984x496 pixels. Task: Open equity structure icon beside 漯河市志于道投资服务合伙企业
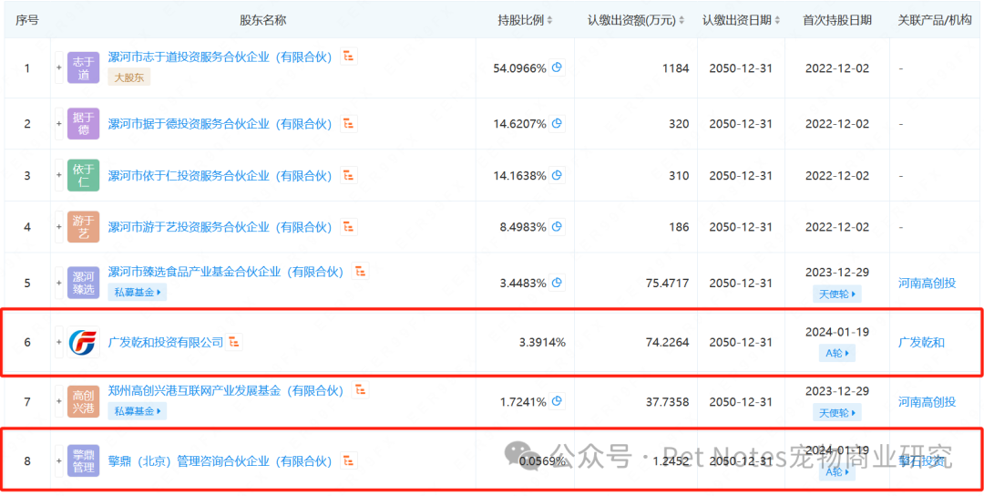click(349, 57)
